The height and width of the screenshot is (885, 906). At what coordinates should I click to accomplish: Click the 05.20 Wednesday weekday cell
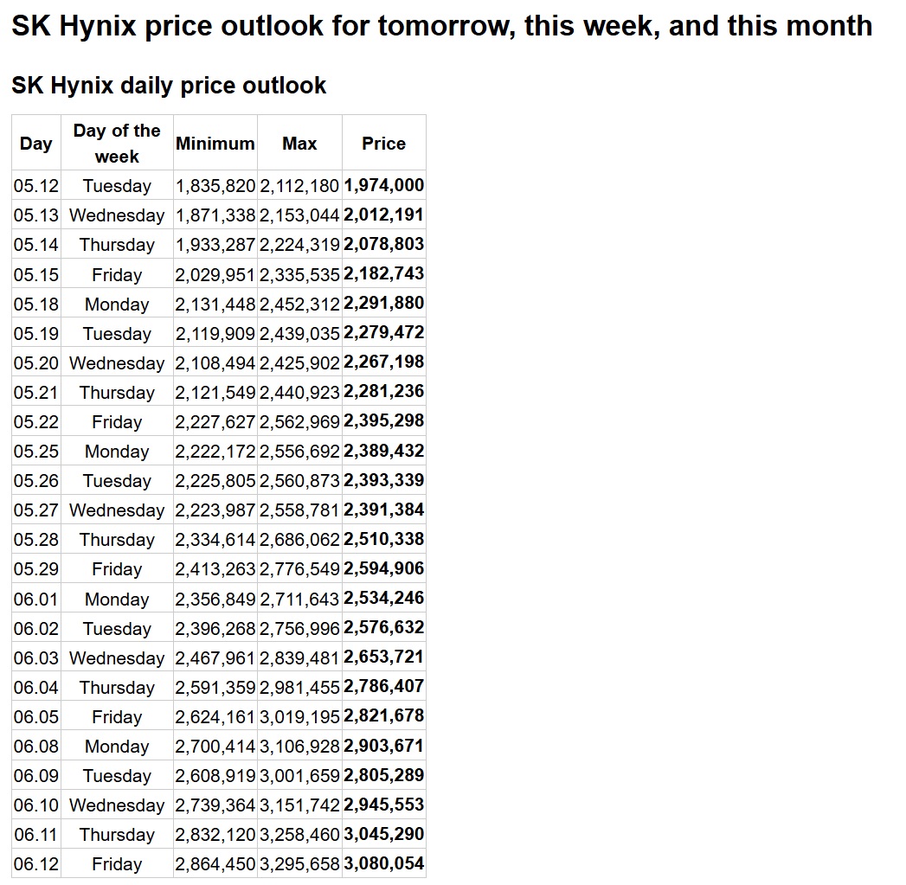tap(117, 362)
